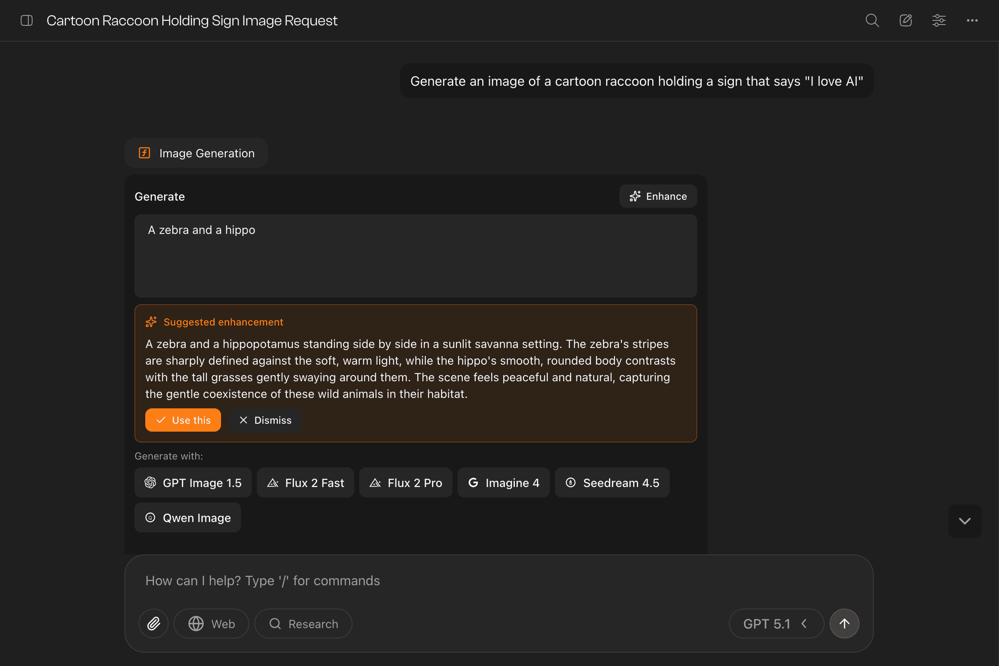Enable the Web search toggle
The image size is (999, 666).
coord(211,623)
